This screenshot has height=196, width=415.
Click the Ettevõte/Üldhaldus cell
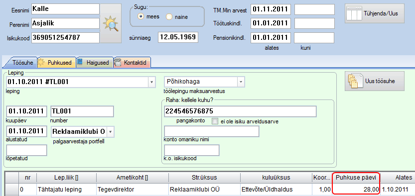(x=276, y=190)
